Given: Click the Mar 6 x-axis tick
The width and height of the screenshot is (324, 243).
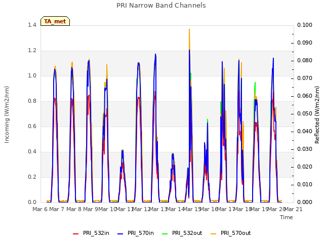Looking at the screenshot, I should point(40,209).
